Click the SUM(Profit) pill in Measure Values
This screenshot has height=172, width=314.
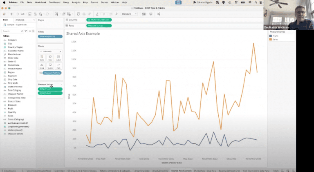pos(50,89)
